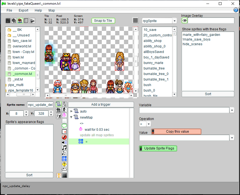Viewport: 240px width, 195px height.
Task: Click the blue calculator variable icon
Action: coord(64,159)
